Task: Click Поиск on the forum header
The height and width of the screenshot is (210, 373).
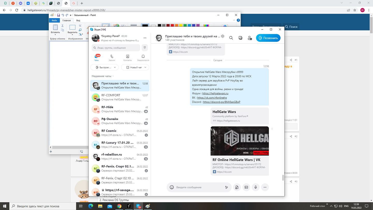Action: point(291,27)
